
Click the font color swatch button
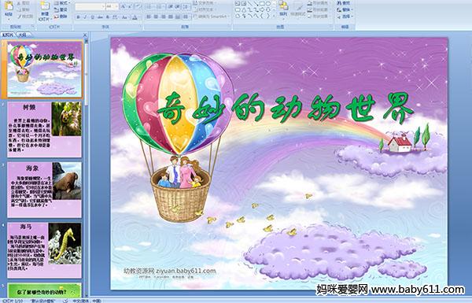point(135,17)
